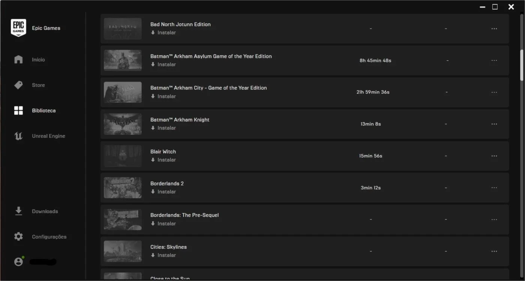Image resolution: width=525 pixels, height=281 pixels.
Task: Click title Batman Arkham Knight
Action: click(180, 120)
